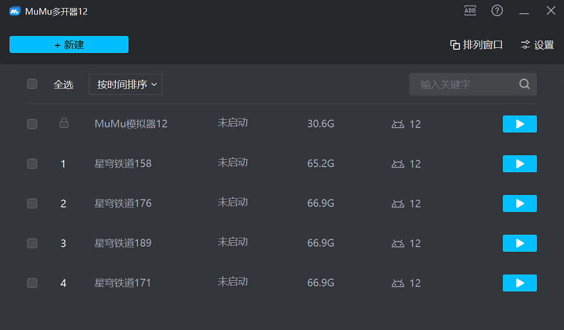This screenshot has width=564, height=330.
Task: Click the + 新建 button
Action: pyautogui.click(x=69, y=44)
